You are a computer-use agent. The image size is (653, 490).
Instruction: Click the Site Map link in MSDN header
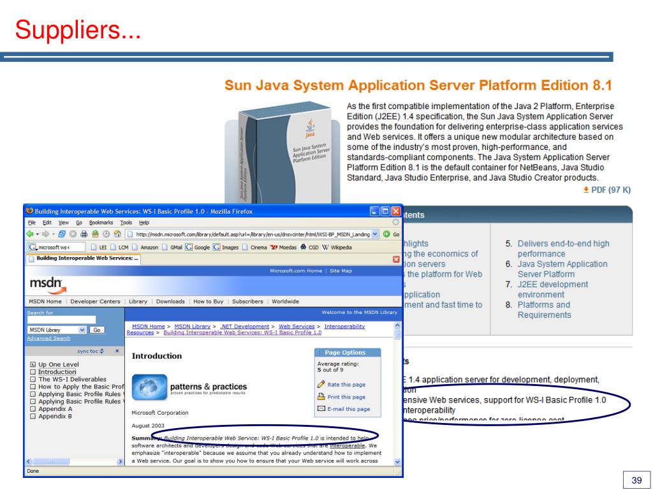341,271
